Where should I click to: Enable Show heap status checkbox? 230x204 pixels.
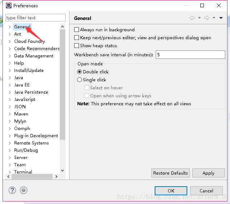pos(76,46)
